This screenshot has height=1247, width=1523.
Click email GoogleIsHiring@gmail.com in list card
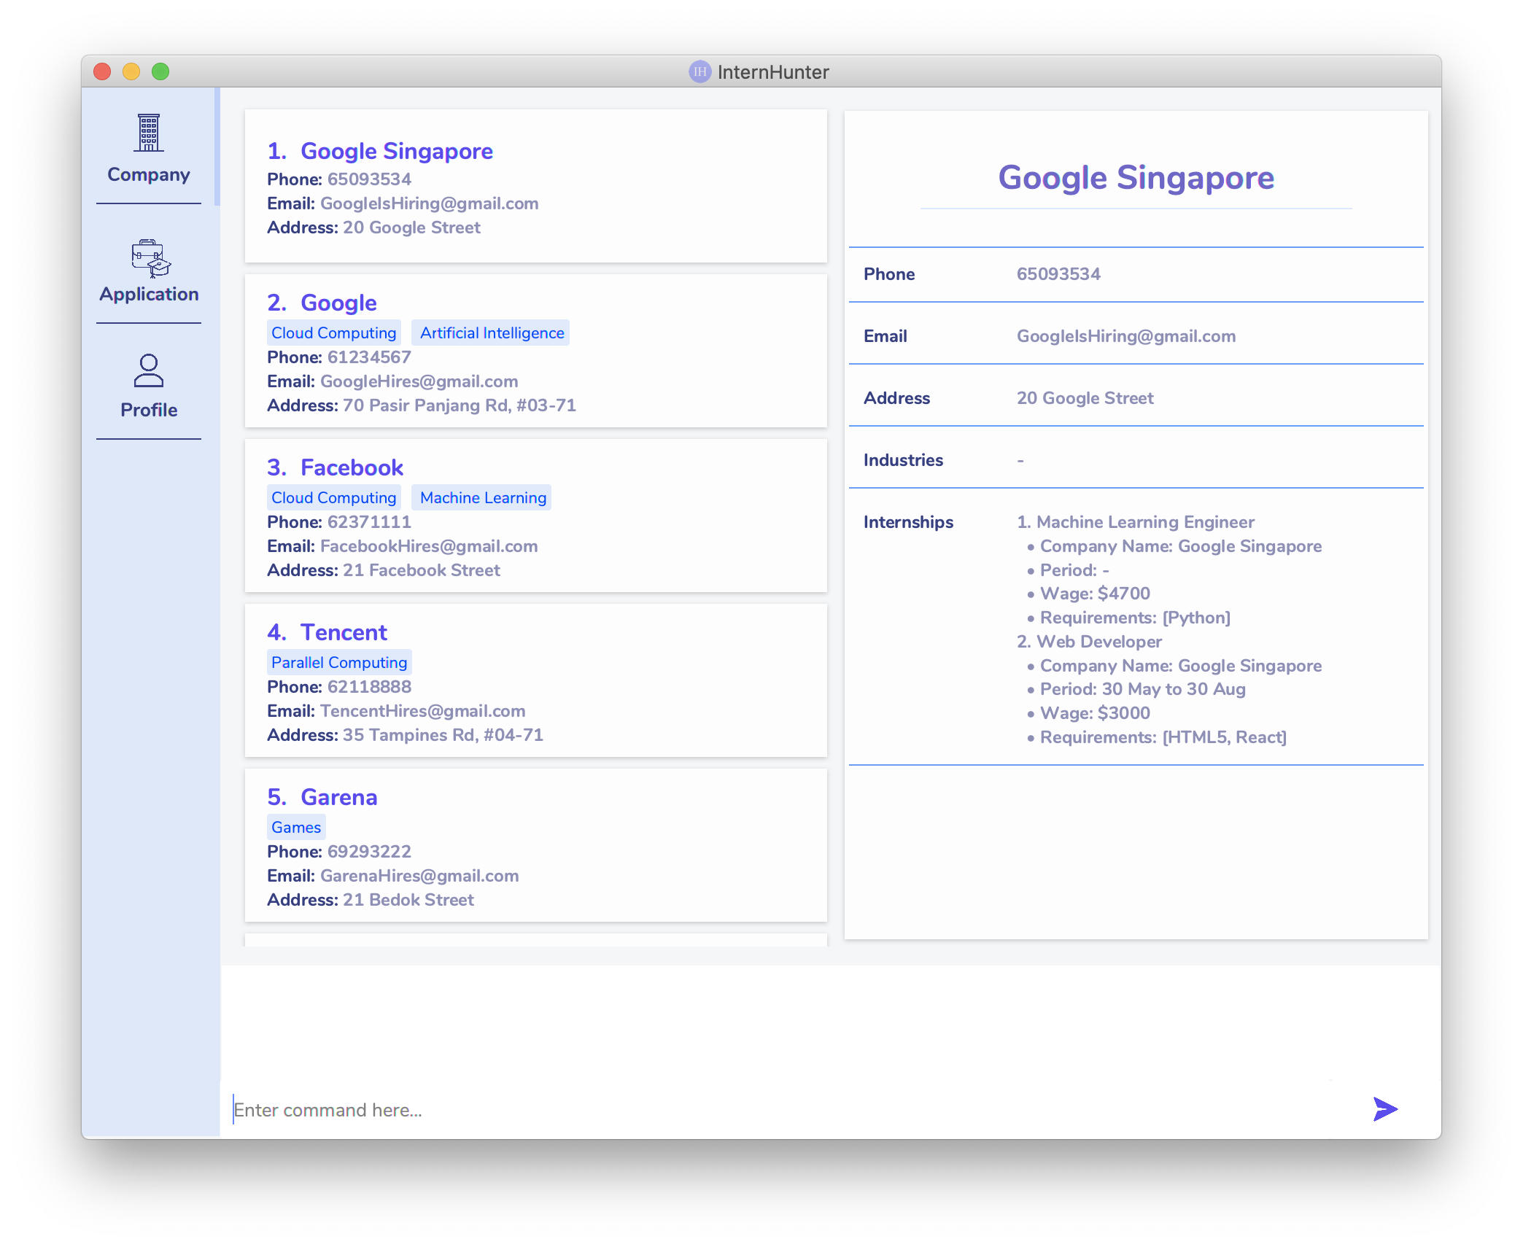click(429, 203)
